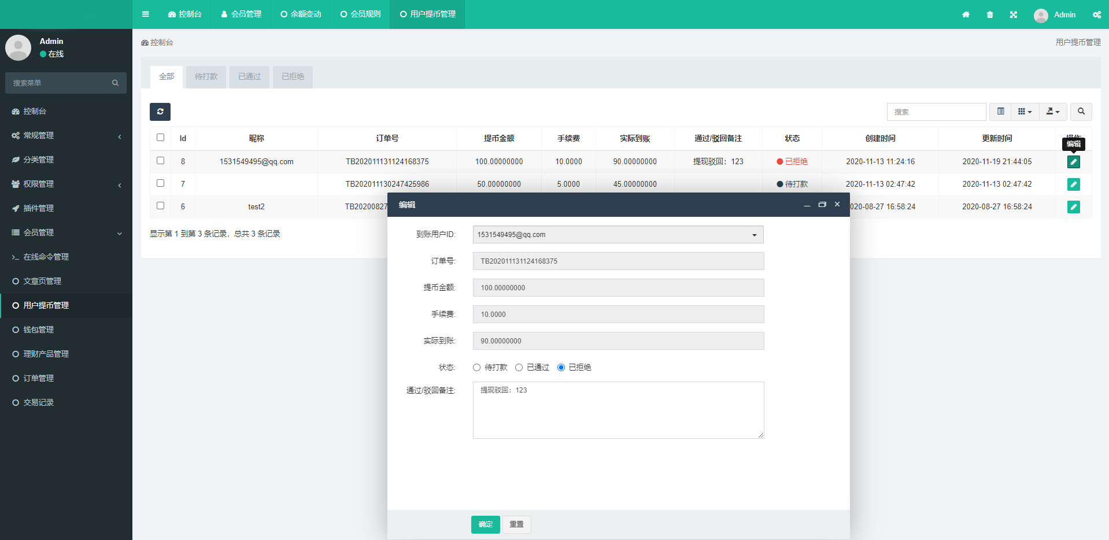Image resolution: width=1109 pixels, height=540 pixels.
Task: Click the search magnifier button beside export
Action: coord(1081,112)
